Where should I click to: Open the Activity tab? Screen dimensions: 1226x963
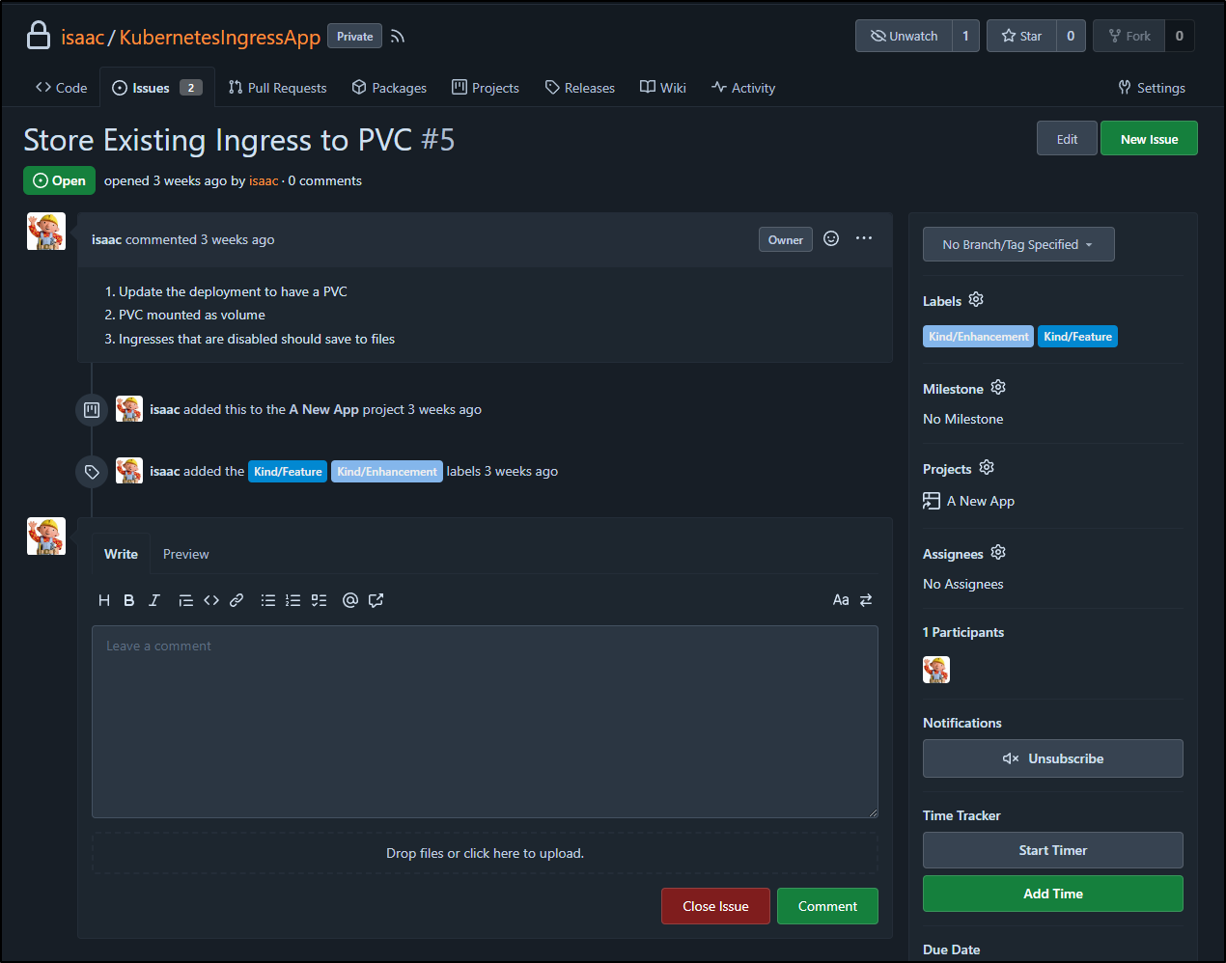(x=743, y=88)
